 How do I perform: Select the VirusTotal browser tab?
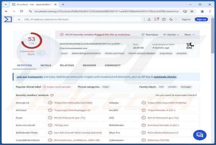[x=34, y=5]
